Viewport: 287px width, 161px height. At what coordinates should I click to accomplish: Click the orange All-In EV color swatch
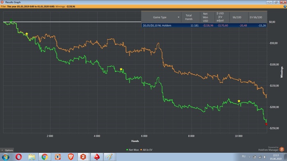141,150
